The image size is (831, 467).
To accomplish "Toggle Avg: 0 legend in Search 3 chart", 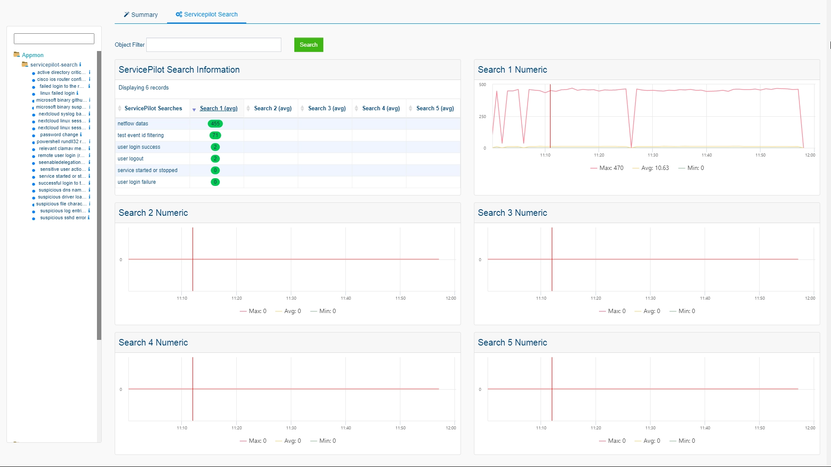I will pyautogui.click(x=647, y=311).
